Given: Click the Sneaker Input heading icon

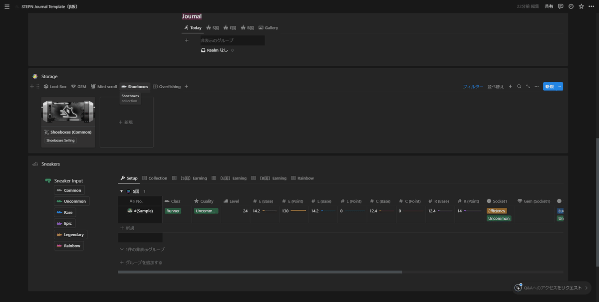Looking at the screenshot, I should tap(48, 181).
